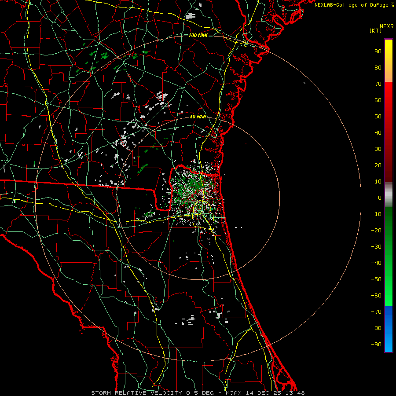Click the gray zero-velocity segment of color bar

point(389,195)
